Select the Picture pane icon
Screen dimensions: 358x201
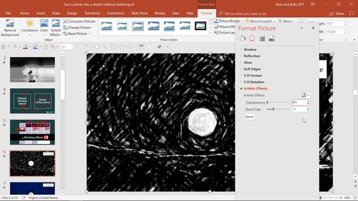tap(272, 39)
